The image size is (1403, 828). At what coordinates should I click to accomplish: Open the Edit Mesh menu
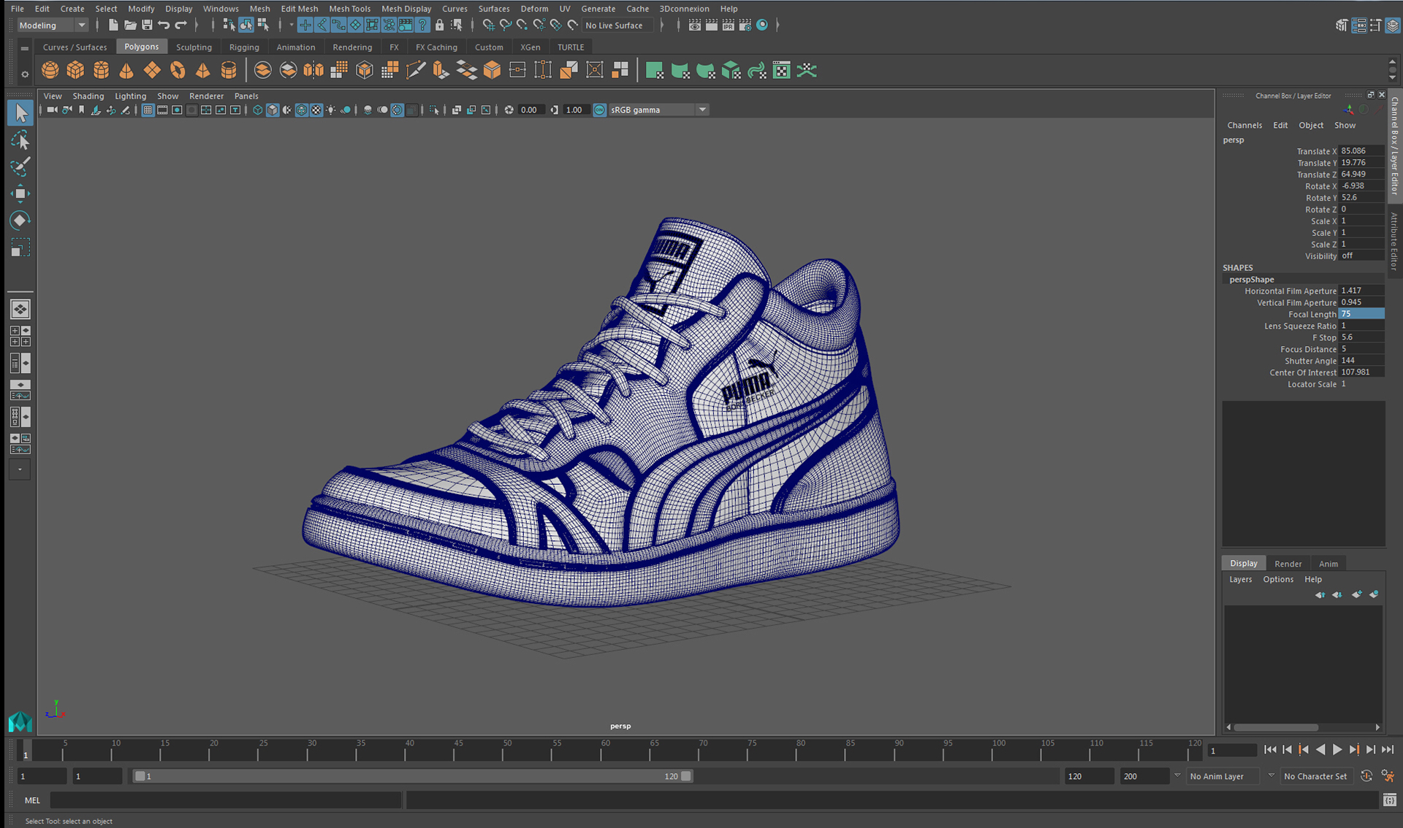point(300,9)
